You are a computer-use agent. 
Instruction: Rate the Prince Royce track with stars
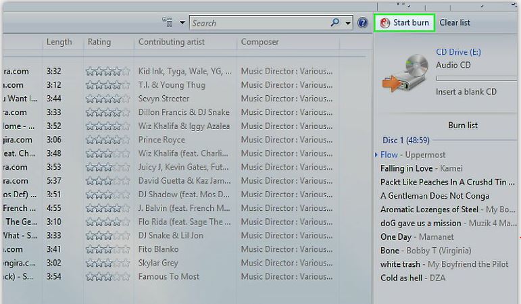pyautogui.click(x=107, y=140)
